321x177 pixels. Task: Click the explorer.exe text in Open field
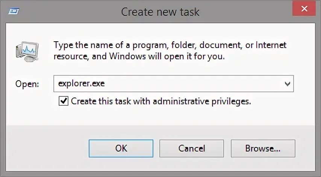tap(81, 84)
